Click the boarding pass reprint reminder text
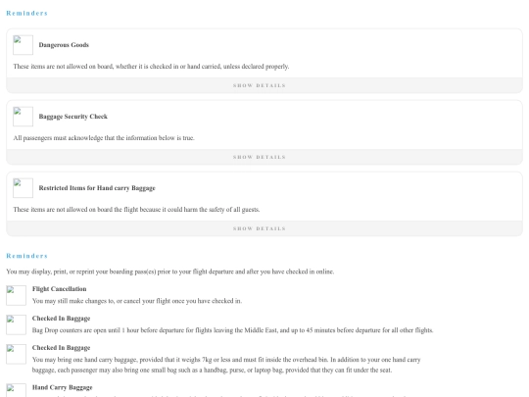529x397 pixels. click(x=170, y=272)
